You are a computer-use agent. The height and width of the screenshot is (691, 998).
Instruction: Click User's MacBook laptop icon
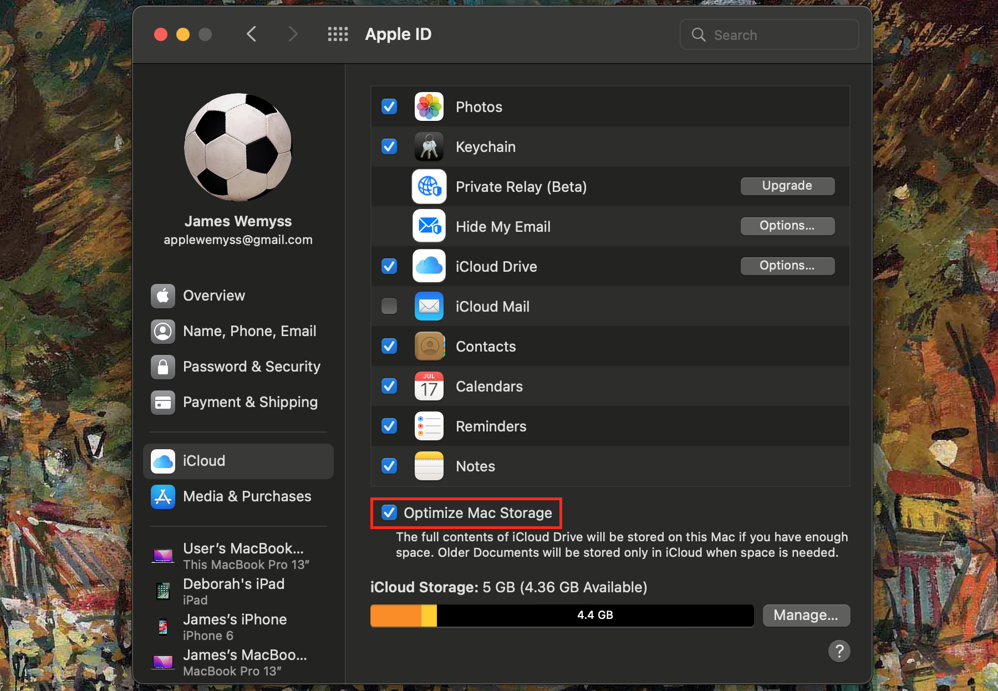[163, 556]
